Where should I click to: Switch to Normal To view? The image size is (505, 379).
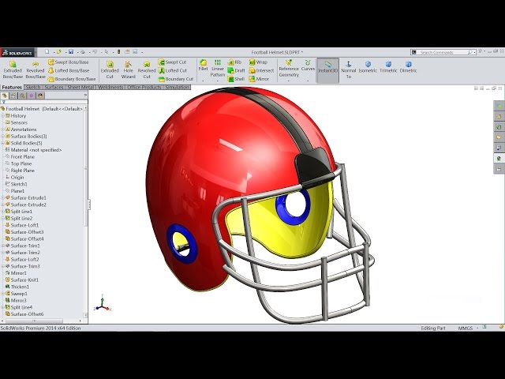coord(349,69)
